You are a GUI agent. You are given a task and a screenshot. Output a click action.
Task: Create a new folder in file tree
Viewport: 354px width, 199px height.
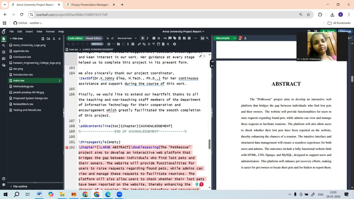tap(48, 39)
